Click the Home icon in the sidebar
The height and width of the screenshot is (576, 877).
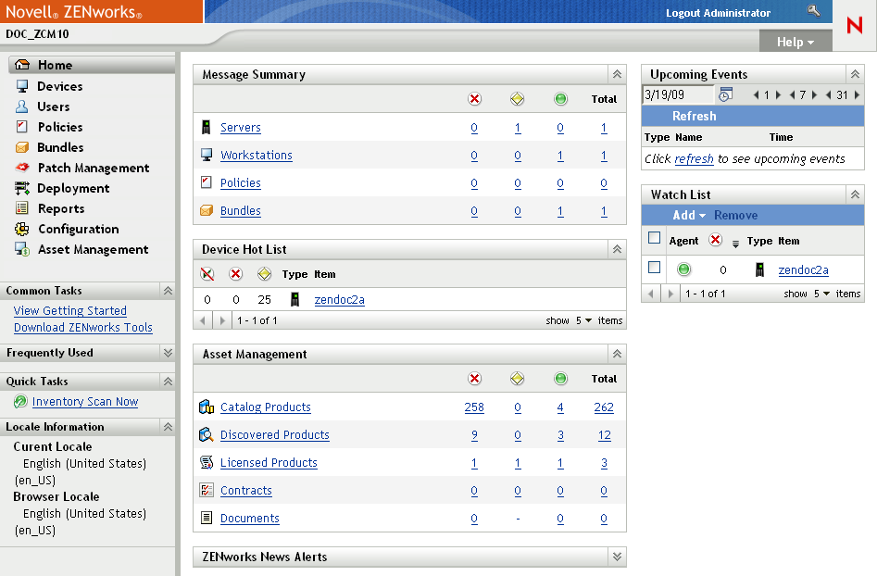[22, 64]
